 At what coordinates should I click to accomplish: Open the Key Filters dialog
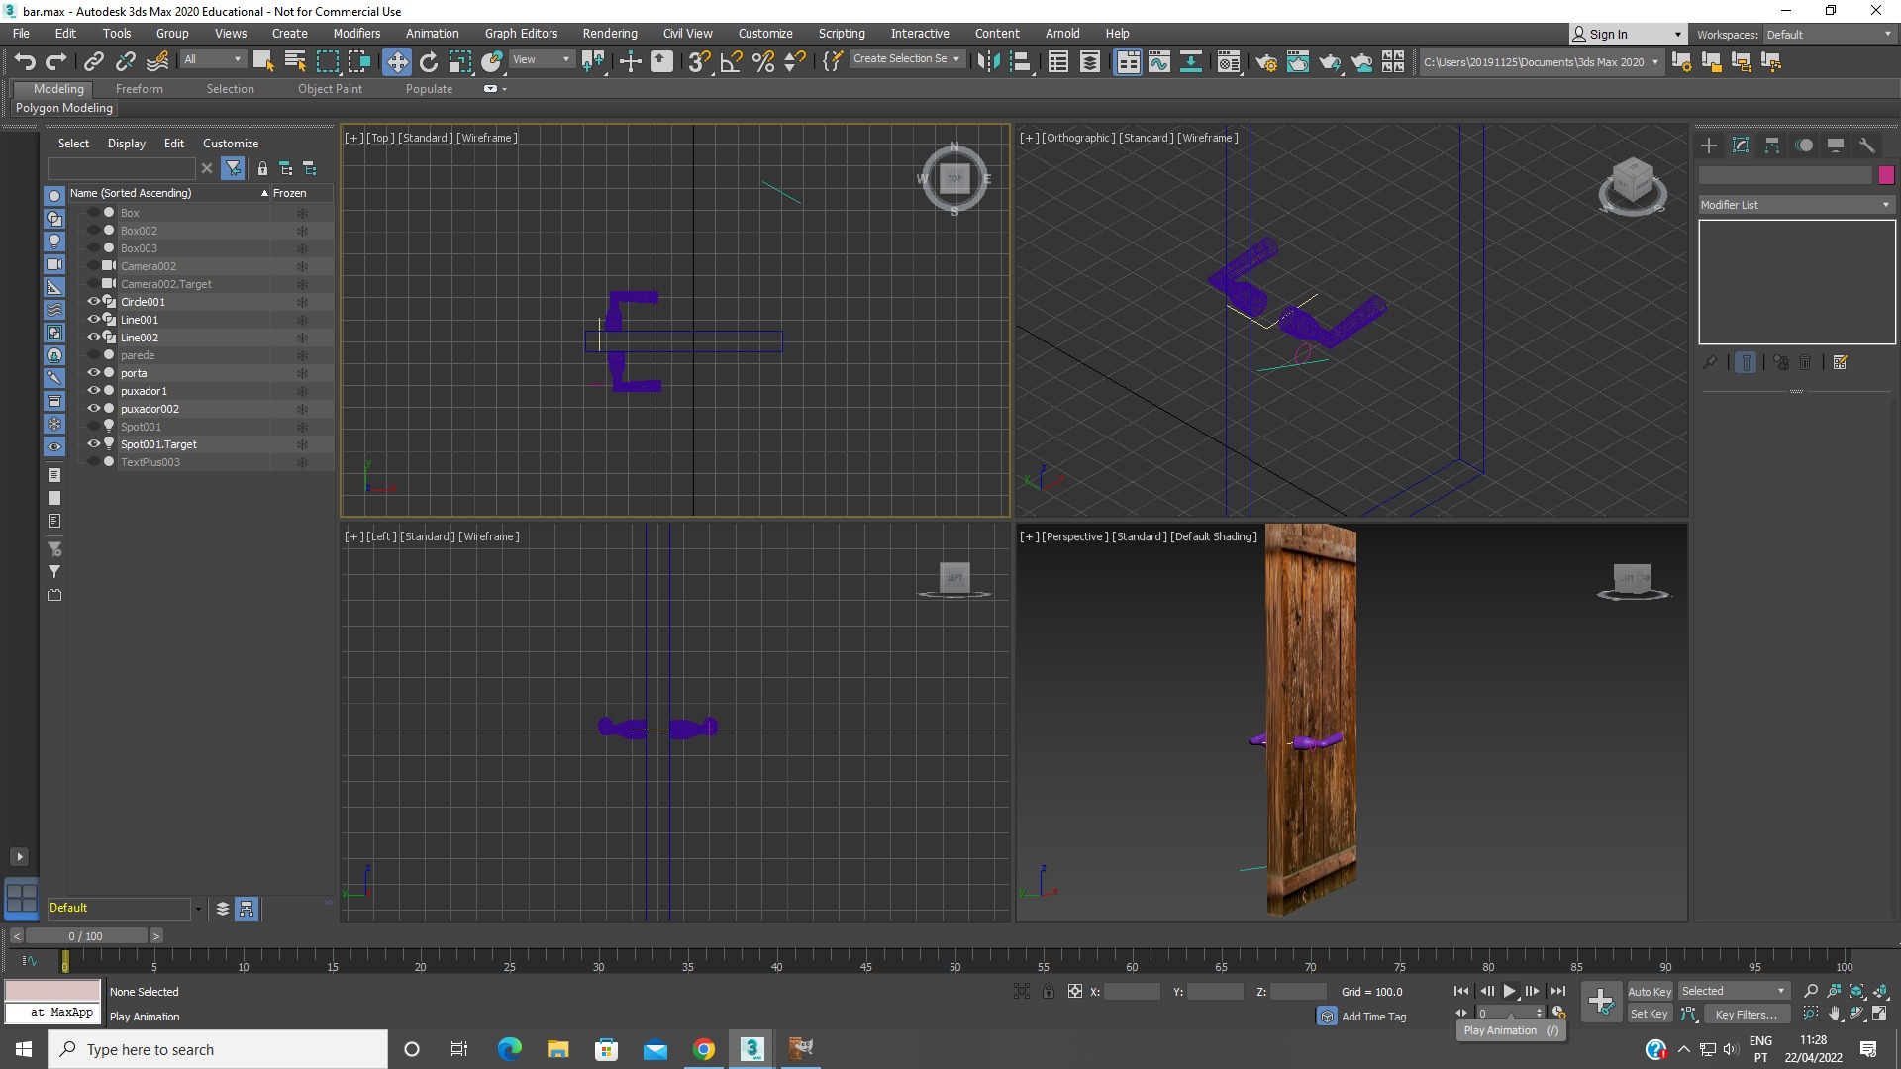coord(1746,1014)
